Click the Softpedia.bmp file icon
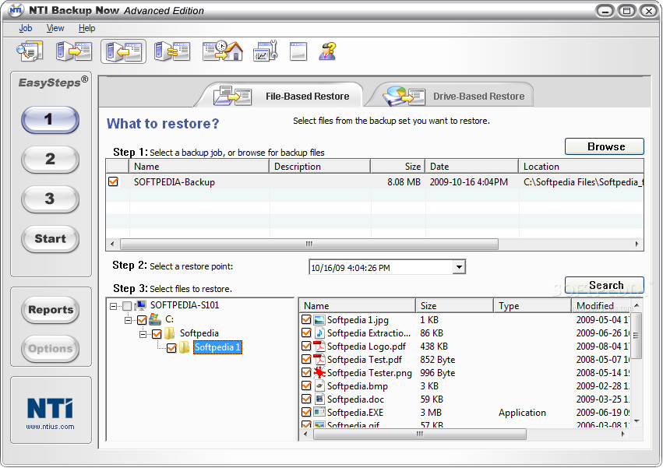The width and height of the screenshot is (663, 468). (x=319, y=386)
